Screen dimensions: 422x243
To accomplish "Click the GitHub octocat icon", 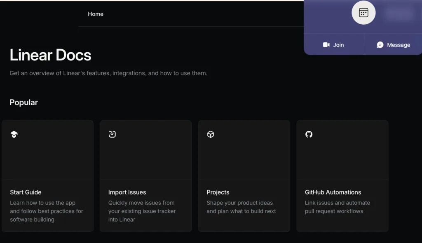I will pos(309,134).
